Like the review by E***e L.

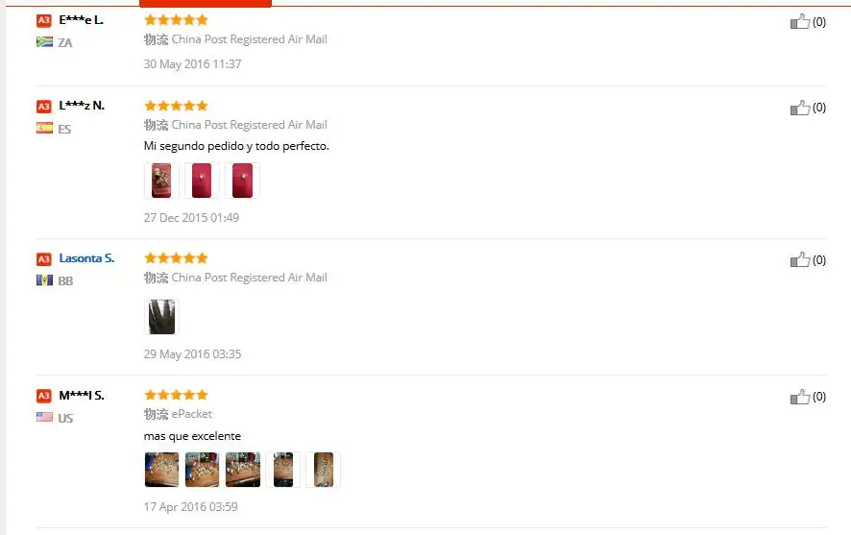click(x=800, y=22)
